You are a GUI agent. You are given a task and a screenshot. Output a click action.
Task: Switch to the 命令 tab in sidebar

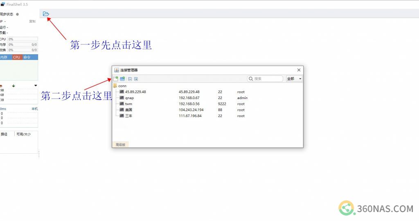[27, 57]
